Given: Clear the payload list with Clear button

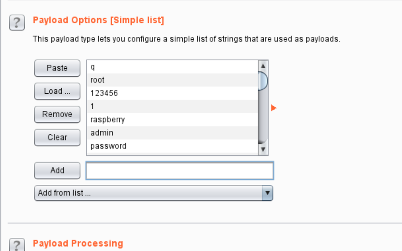Looking at the screenshot, I should (57, 137).
